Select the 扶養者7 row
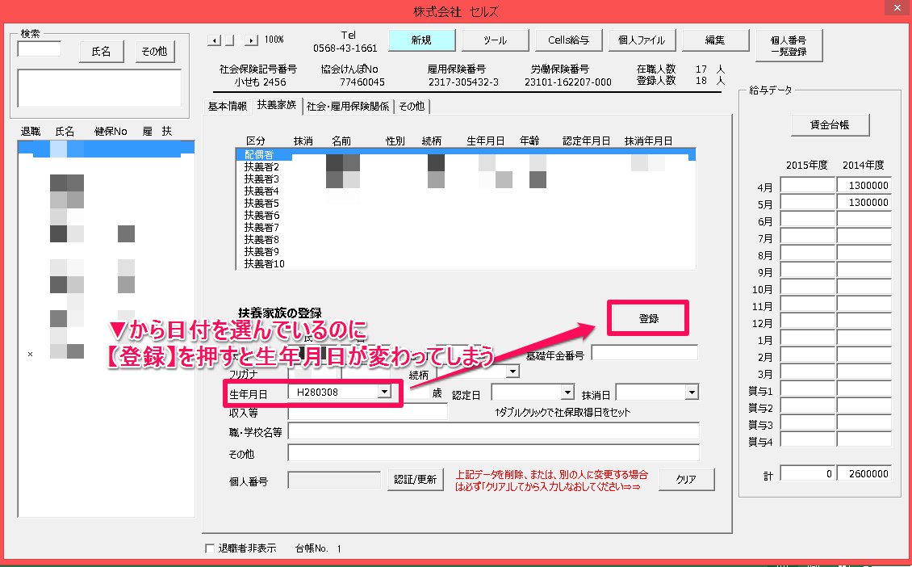 coord(466,228)
